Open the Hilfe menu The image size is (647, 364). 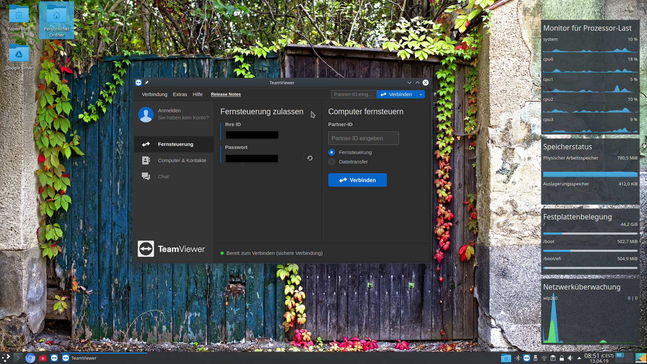click(198, 94)
